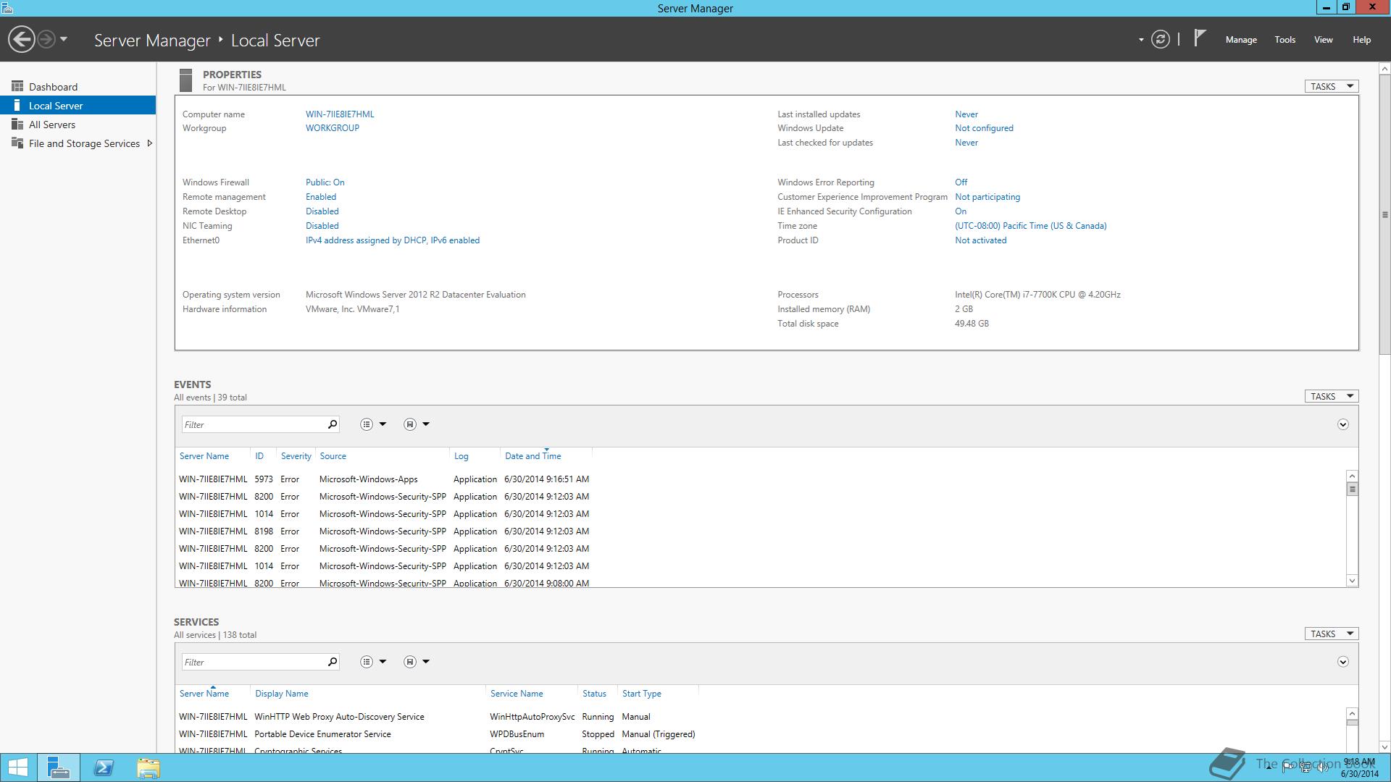Sort services by Display Name column

282,694
